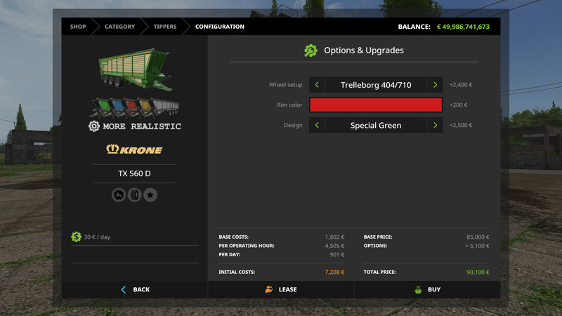Click the Krone brand logo
562x316 pixels.
coord(134,150)
